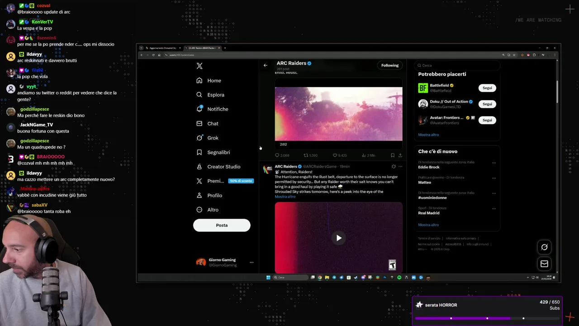Open Premium with 50% di sconto badge
Viewport: 579px width, 326px height.
tap(225, 181)
